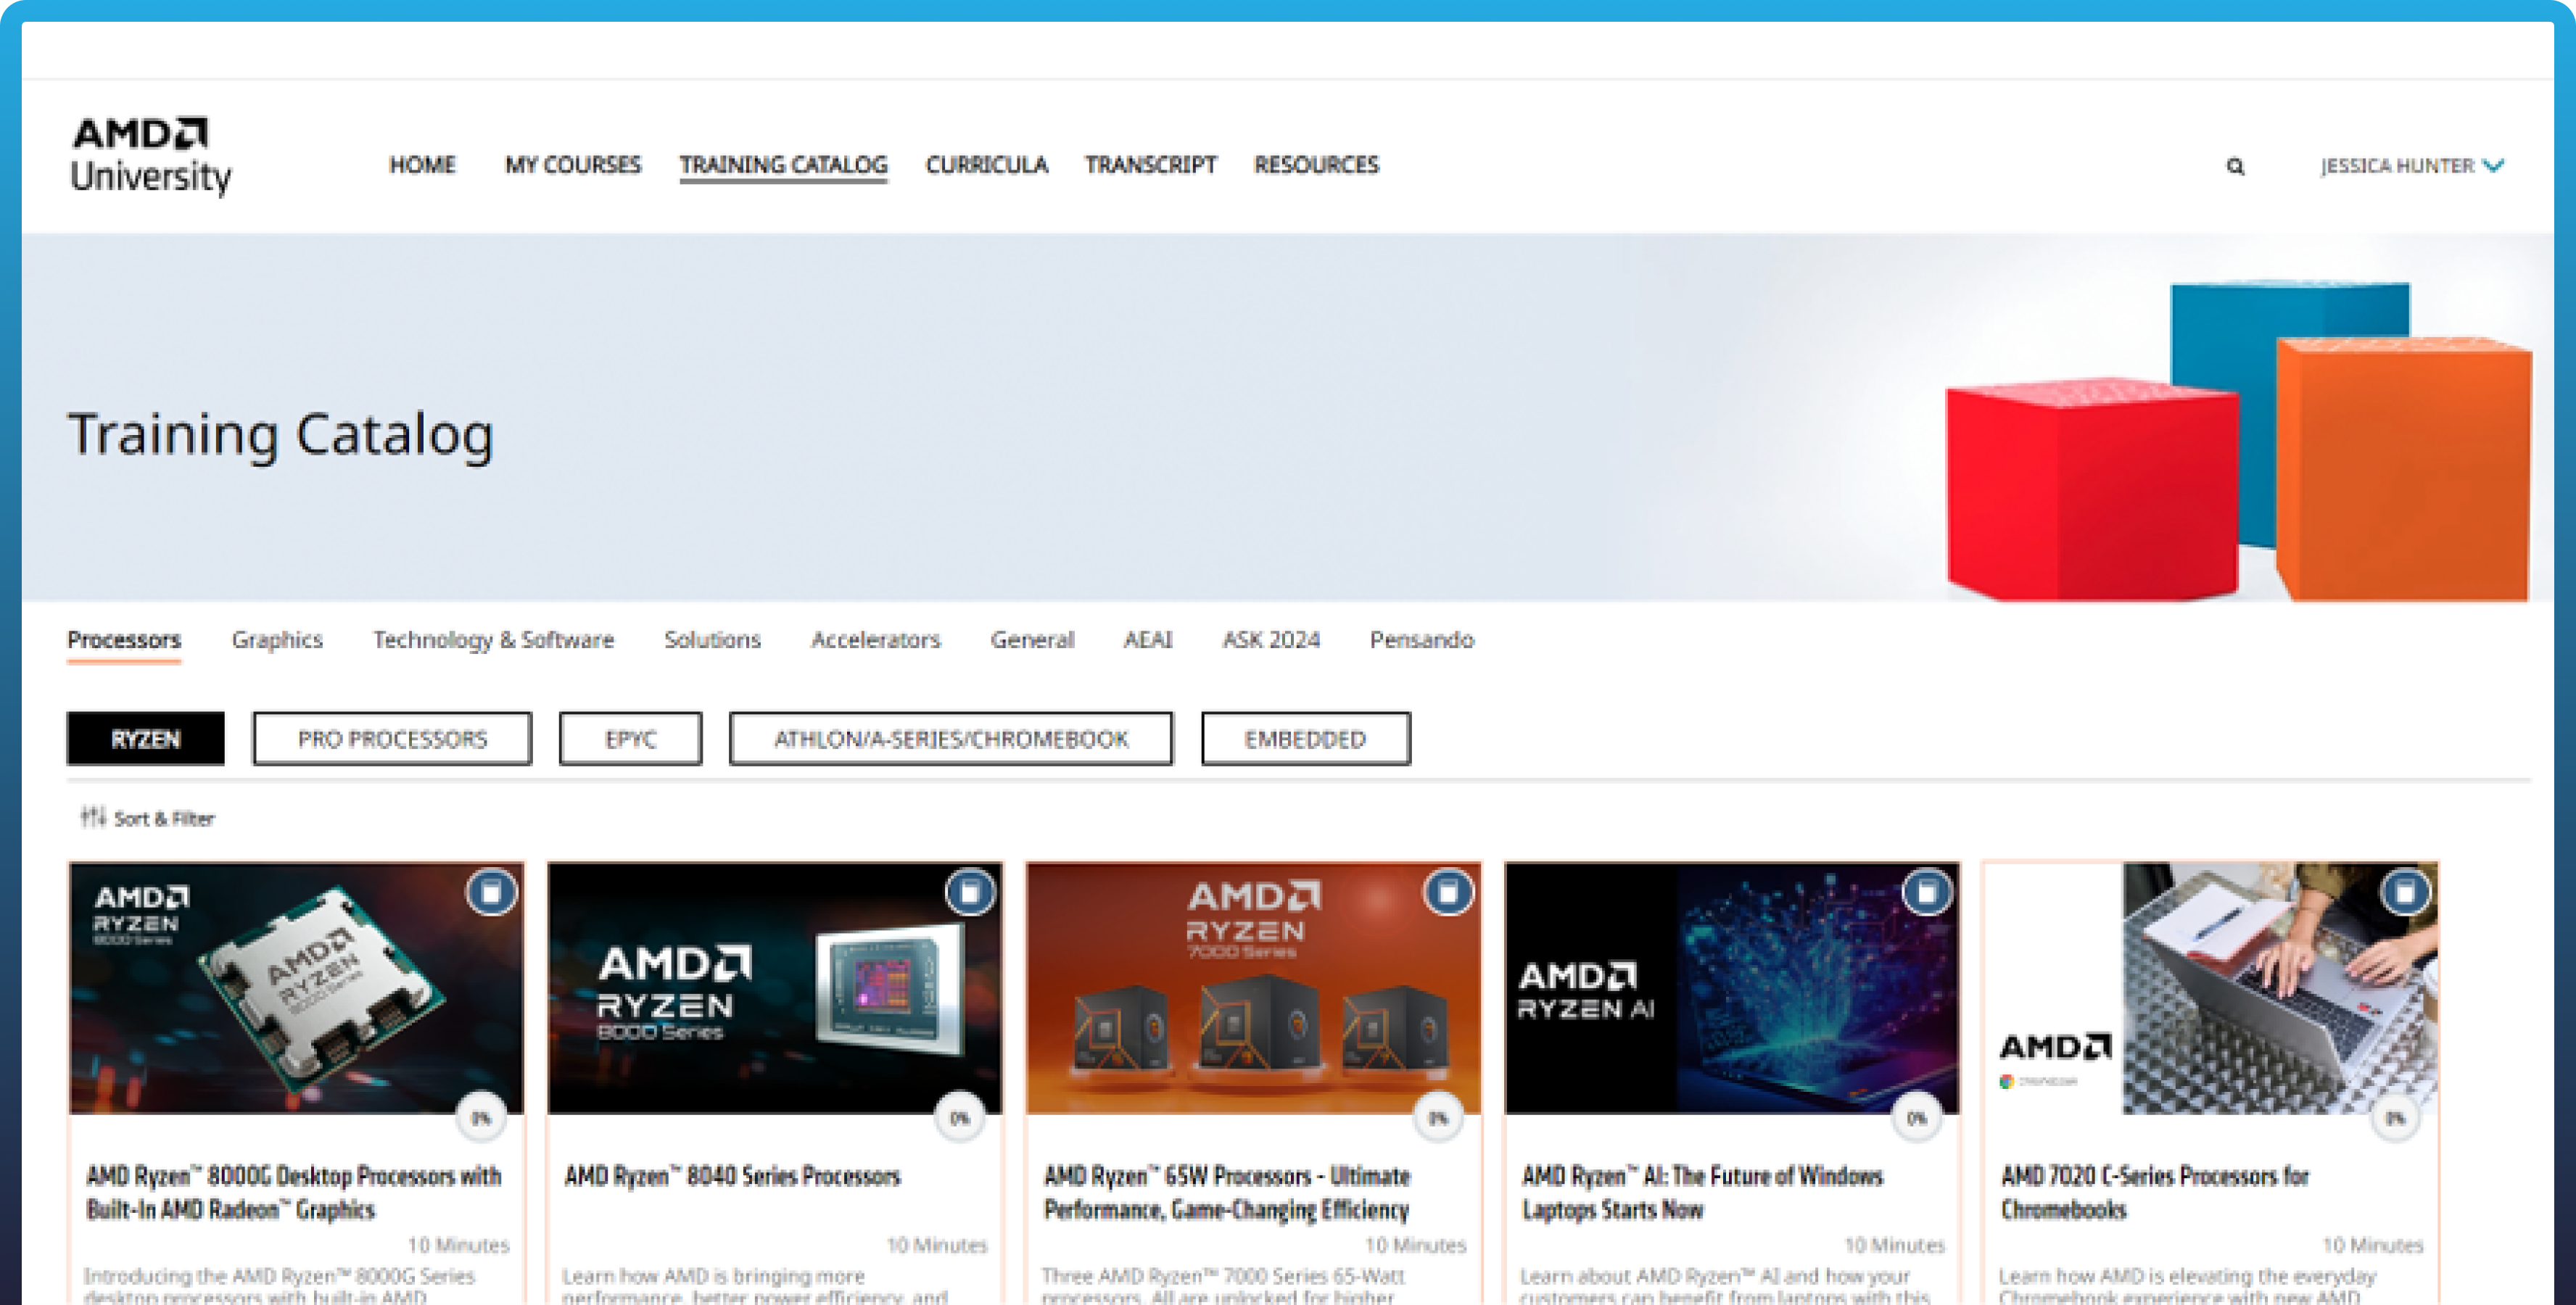Open the Sort & Filter options
The image size is (2576, 1305).
(x=148, y=818)
